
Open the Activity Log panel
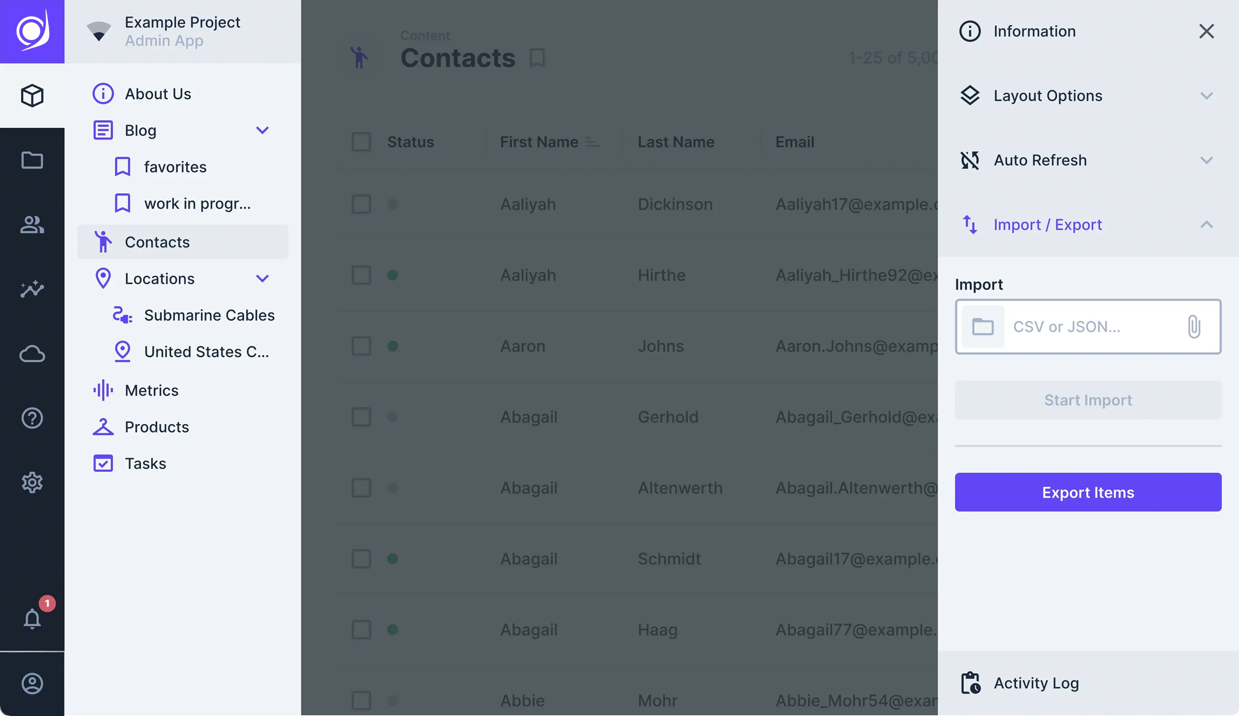(x=1036, y=683)
